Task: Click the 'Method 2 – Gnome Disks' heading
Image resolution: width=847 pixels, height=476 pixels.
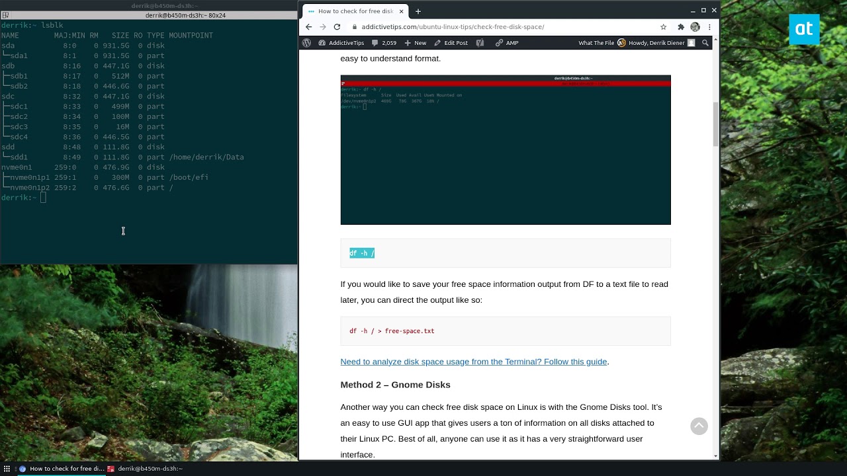Action: [395, 385]
